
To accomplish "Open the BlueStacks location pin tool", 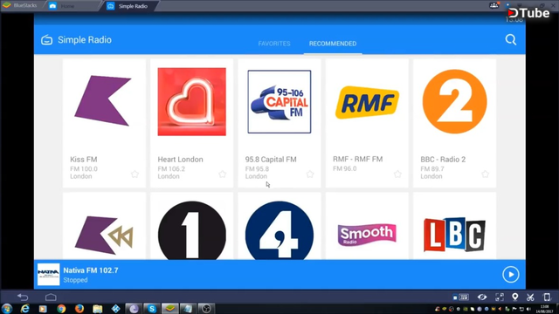I will coord(514,297).
